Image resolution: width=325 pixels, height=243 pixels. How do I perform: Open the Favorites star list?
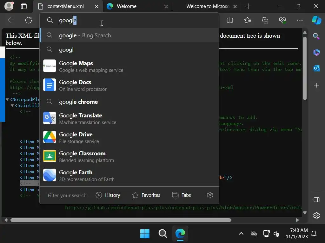(x=248, y=20)
